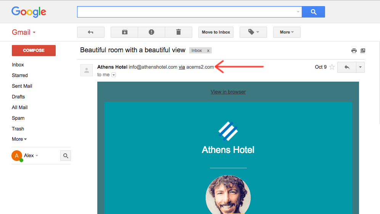Go to the Spam folder
Viewport: 380px width, 214px height.
(x=18, y=118)
